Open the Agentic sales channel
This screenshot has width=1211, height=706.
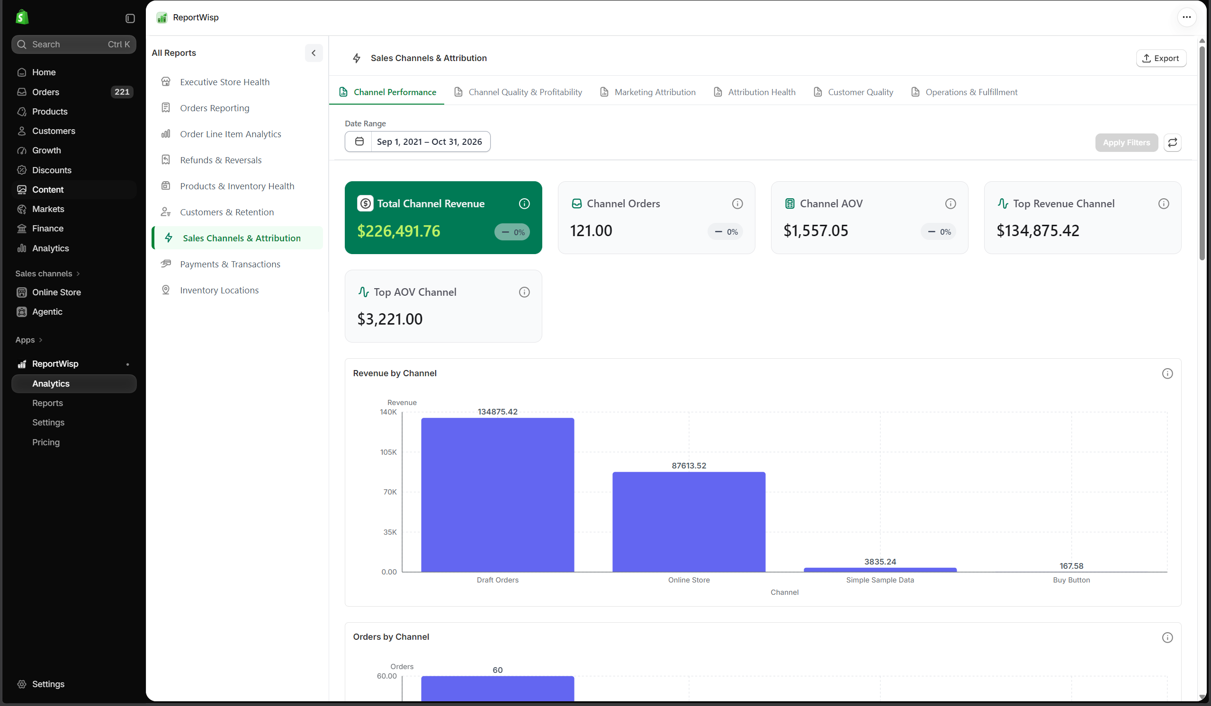74,312
